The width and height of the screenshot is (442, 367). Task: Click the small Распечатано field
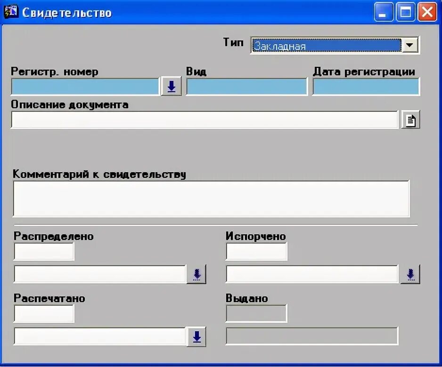(x=44, y=313)
